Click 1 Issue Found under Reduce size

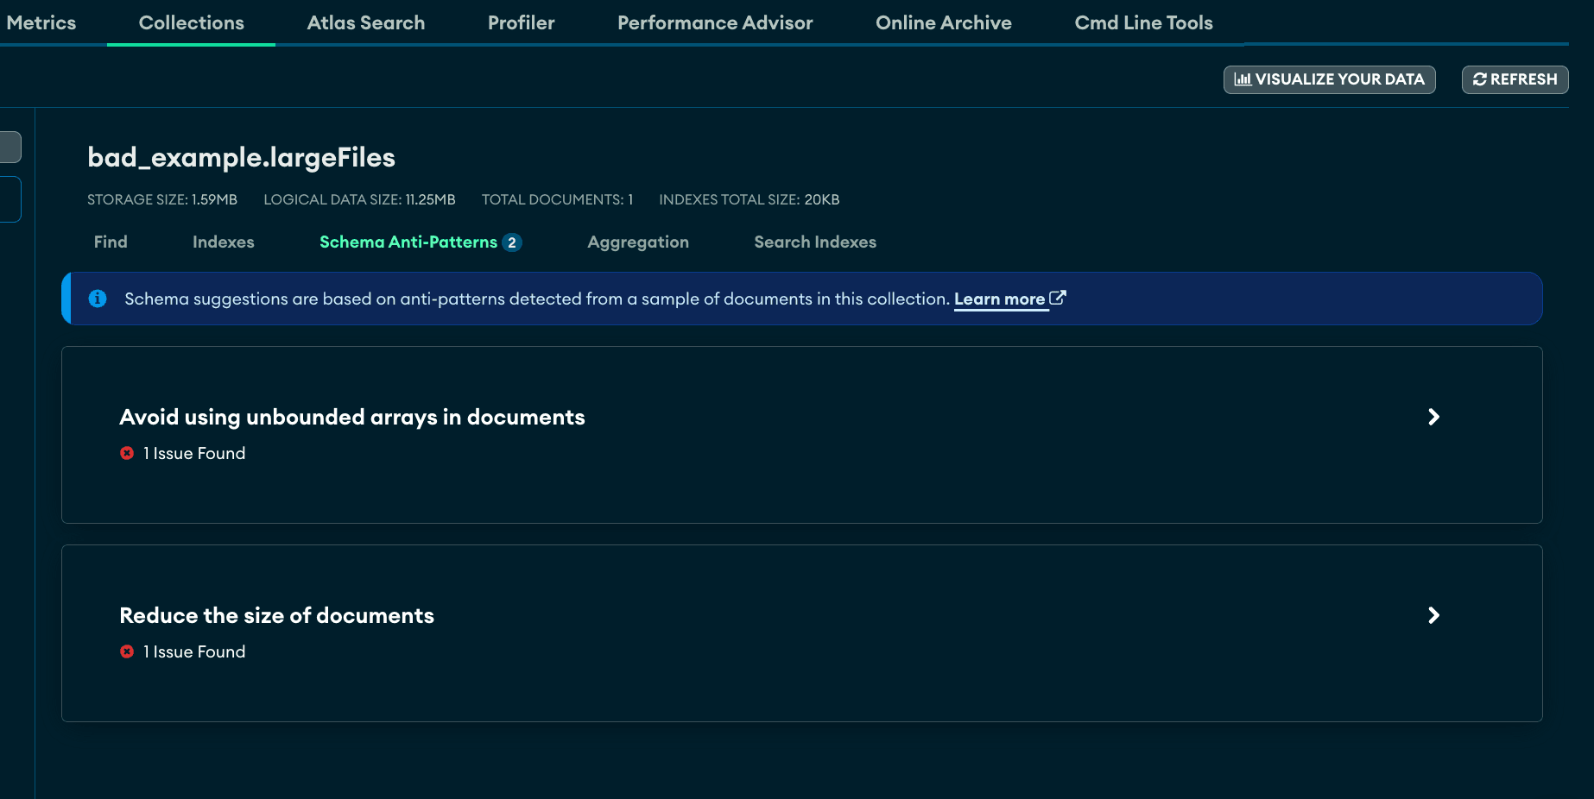(x=194, y=651)
